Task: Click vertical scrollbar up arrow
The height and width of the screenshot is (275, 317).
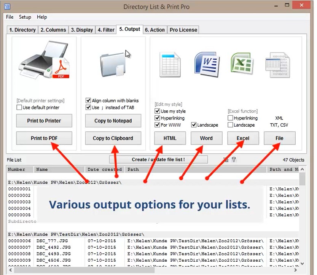Action: tap(302, 169)
